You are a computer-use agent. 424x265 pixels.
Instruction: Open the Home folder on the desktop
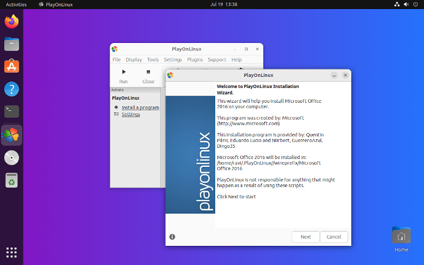(401, 240)
